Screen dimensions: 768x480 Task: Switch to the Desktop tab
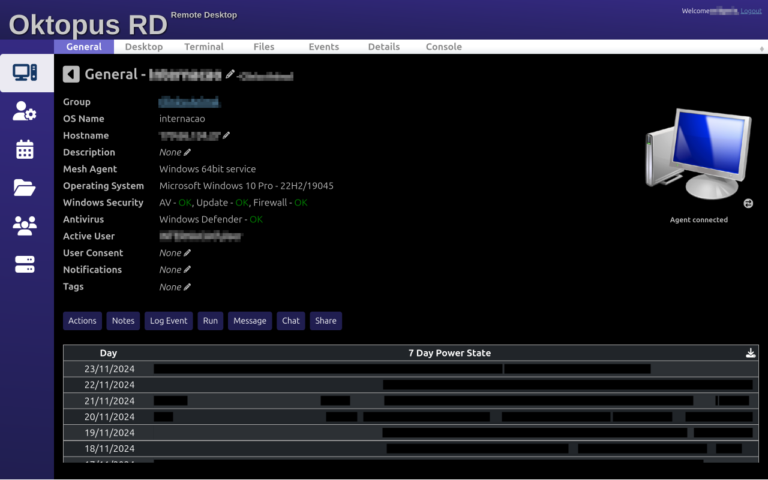pos(144,47)
